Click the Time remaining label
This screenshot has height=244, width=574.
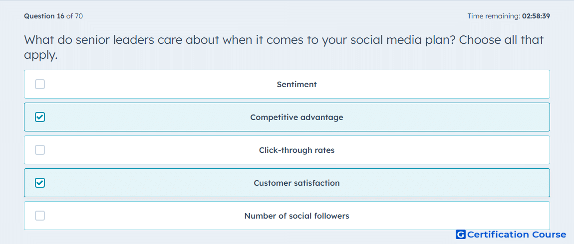494,16
